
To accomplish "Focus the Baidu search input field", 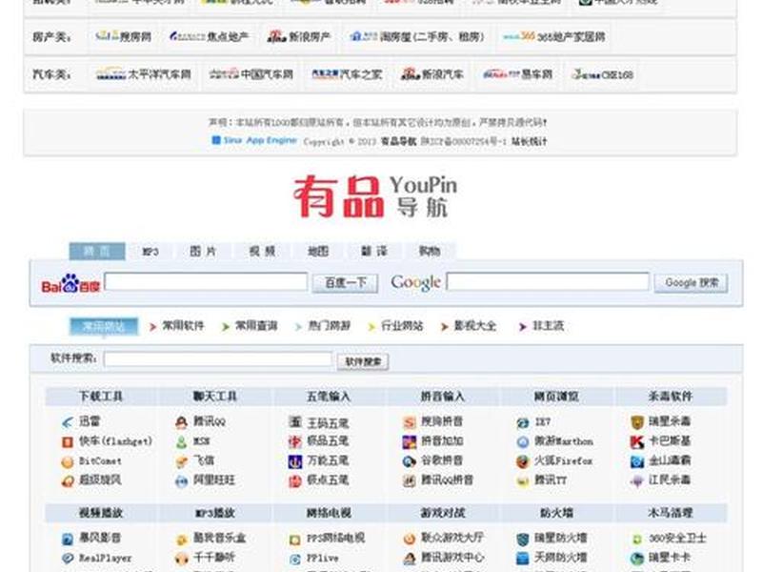I will pyautogui.click(x=206, y=281).
